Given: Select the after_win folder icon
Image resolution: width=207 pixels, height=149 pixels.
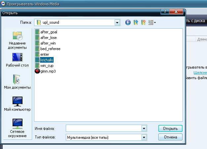Looking at the screenshot, I should point(37,43).
